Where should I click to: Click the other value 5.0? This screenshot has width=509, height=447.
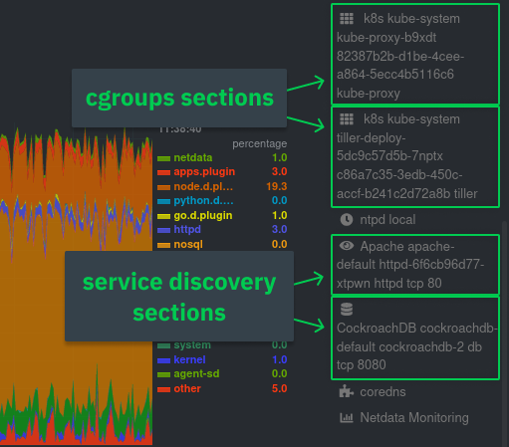click(x=280, y=388)
